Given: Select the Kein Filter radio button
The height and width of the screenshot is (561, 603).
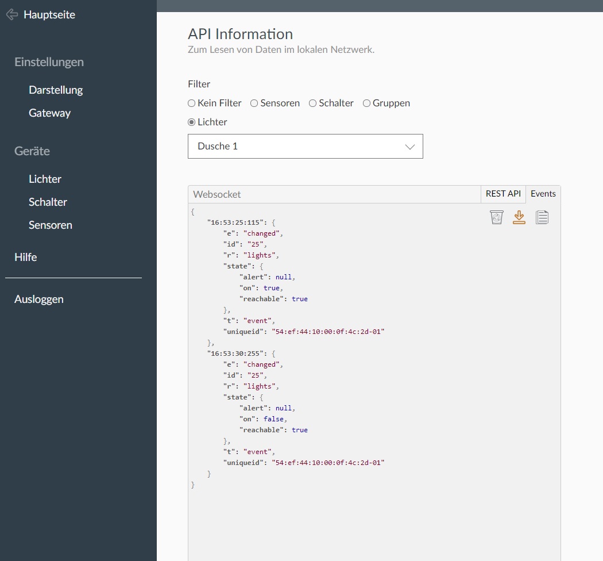Looking at the screenshot, I should point(192,103).
